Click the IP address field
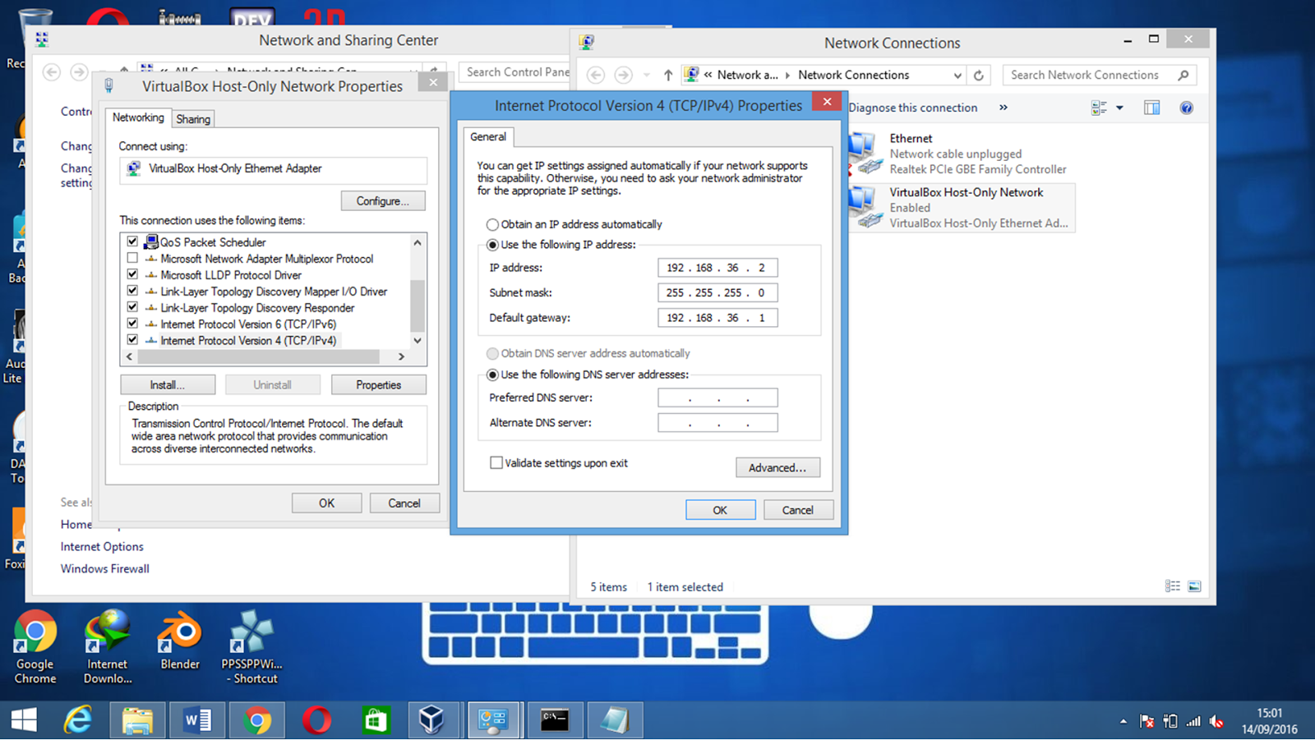This screenshot has width=1315, height=740. coord(717,268)
